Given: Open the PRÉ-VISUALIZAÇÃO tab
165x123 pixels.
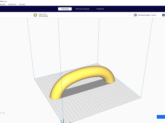Looking at the screenshot, I should click(82, 9).
